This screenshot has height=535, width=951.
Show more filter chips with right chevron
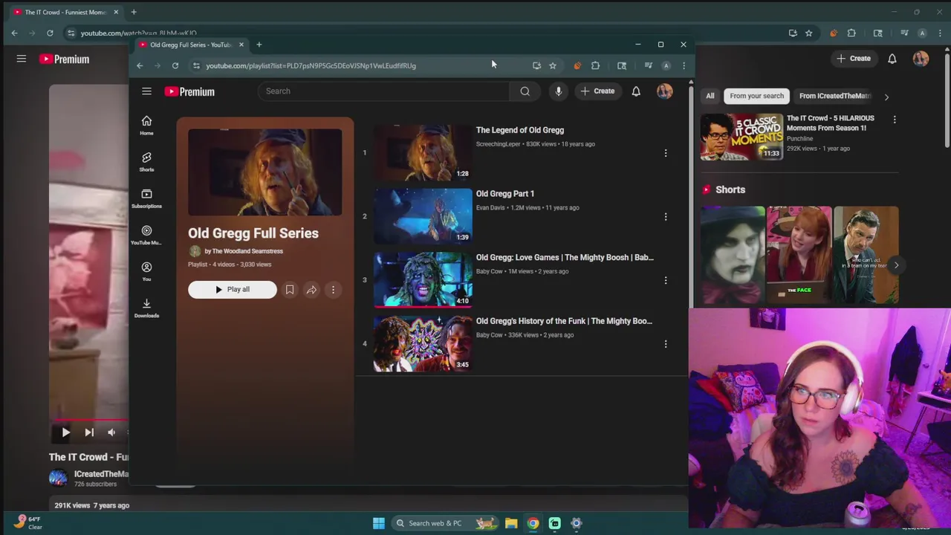click(x=886, y=97)
